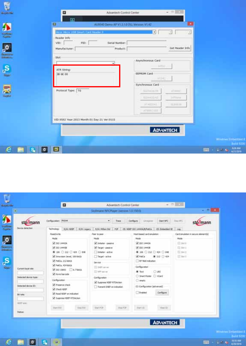Open Alcor Micro USB Smart Card Reader dropdown
The height and width of the screenshot is (346, 246).
tap(154, 32)
